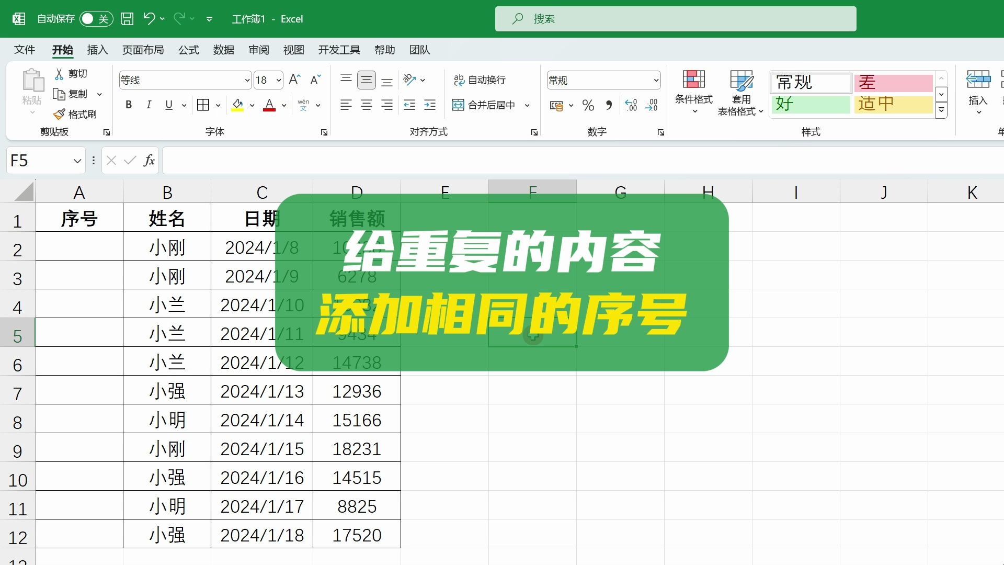Viewport: 1004px width, 565px height.
Task: Open the Customize Quick Access Toolbar dropdown
Action: (x=209, y=19)
